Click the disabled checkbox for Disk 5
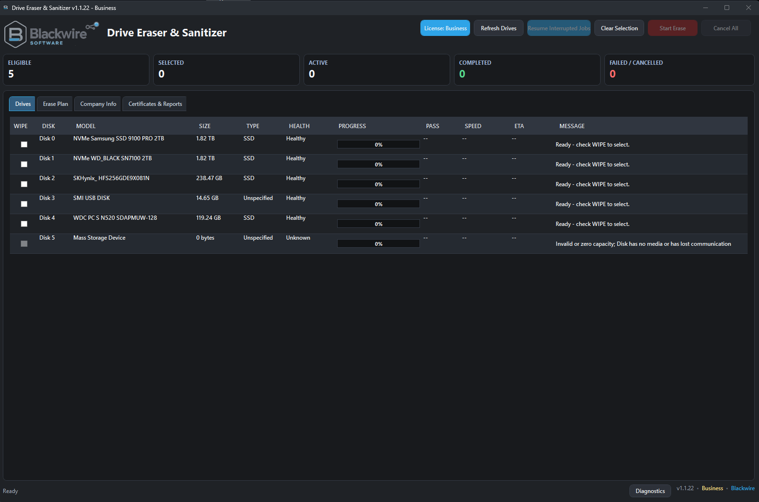The image size is (759, 502). pyautogui.click(x=24, y=244)
